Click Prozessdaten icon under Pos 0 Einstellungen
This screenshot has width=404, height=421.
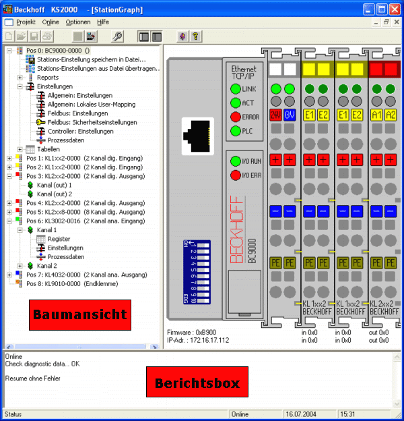click(40, 140)
